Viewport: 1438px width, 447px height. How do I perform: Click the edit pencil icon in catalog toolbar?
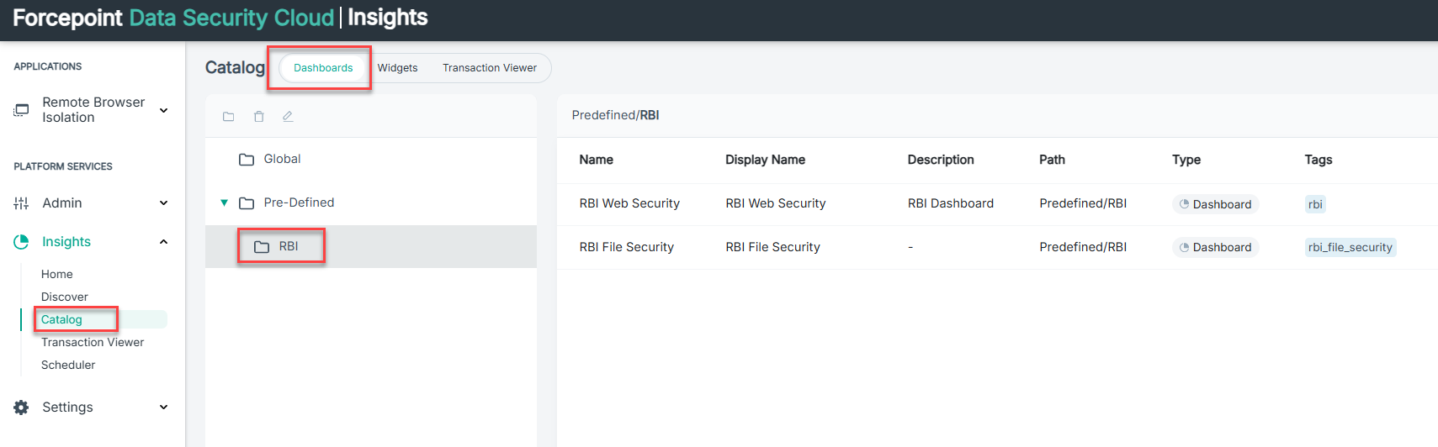click(288, 117)
